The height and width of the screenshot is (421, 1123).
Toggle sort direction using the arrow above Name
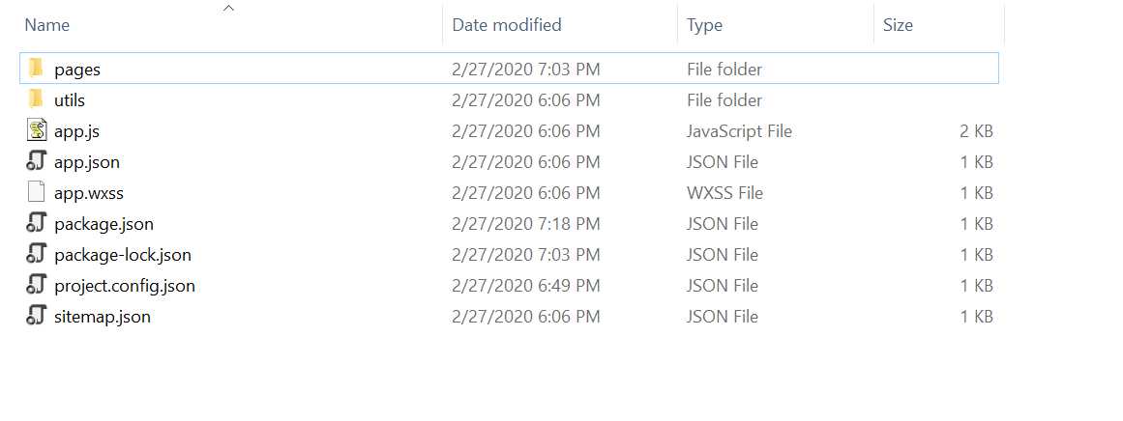pyautogui.click(x=228, y=8)
